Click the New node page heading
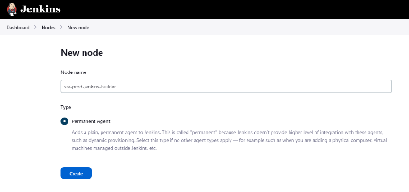This screenshot has height=192, width=409. [x=82, y=53]
